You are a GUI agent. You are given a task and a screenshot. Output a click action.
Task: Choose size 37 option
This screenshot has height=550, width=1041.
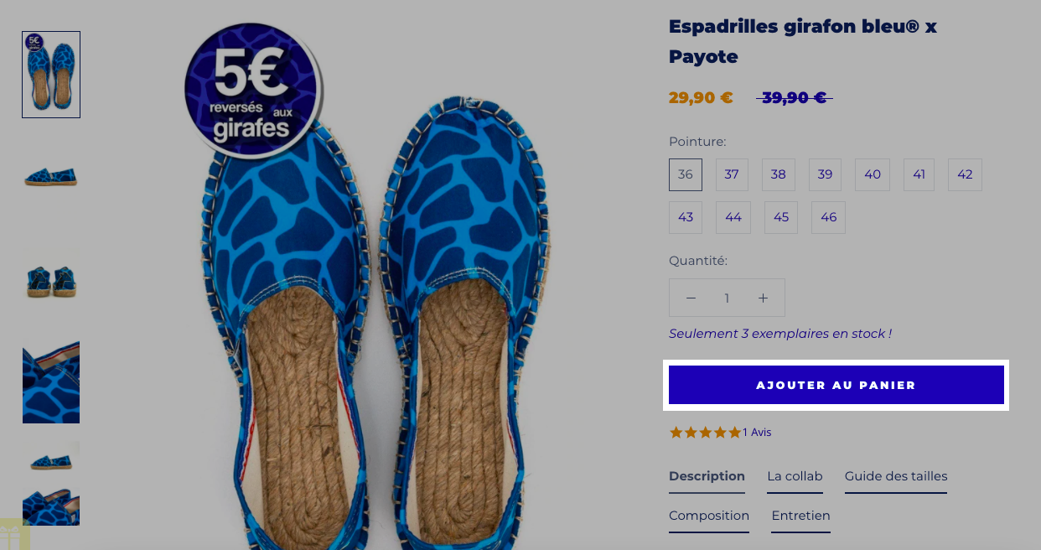[732, 174]
